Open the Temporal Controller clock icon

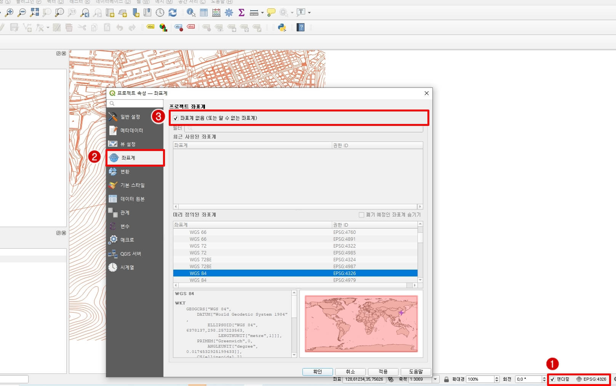click(x=160, y=13)
